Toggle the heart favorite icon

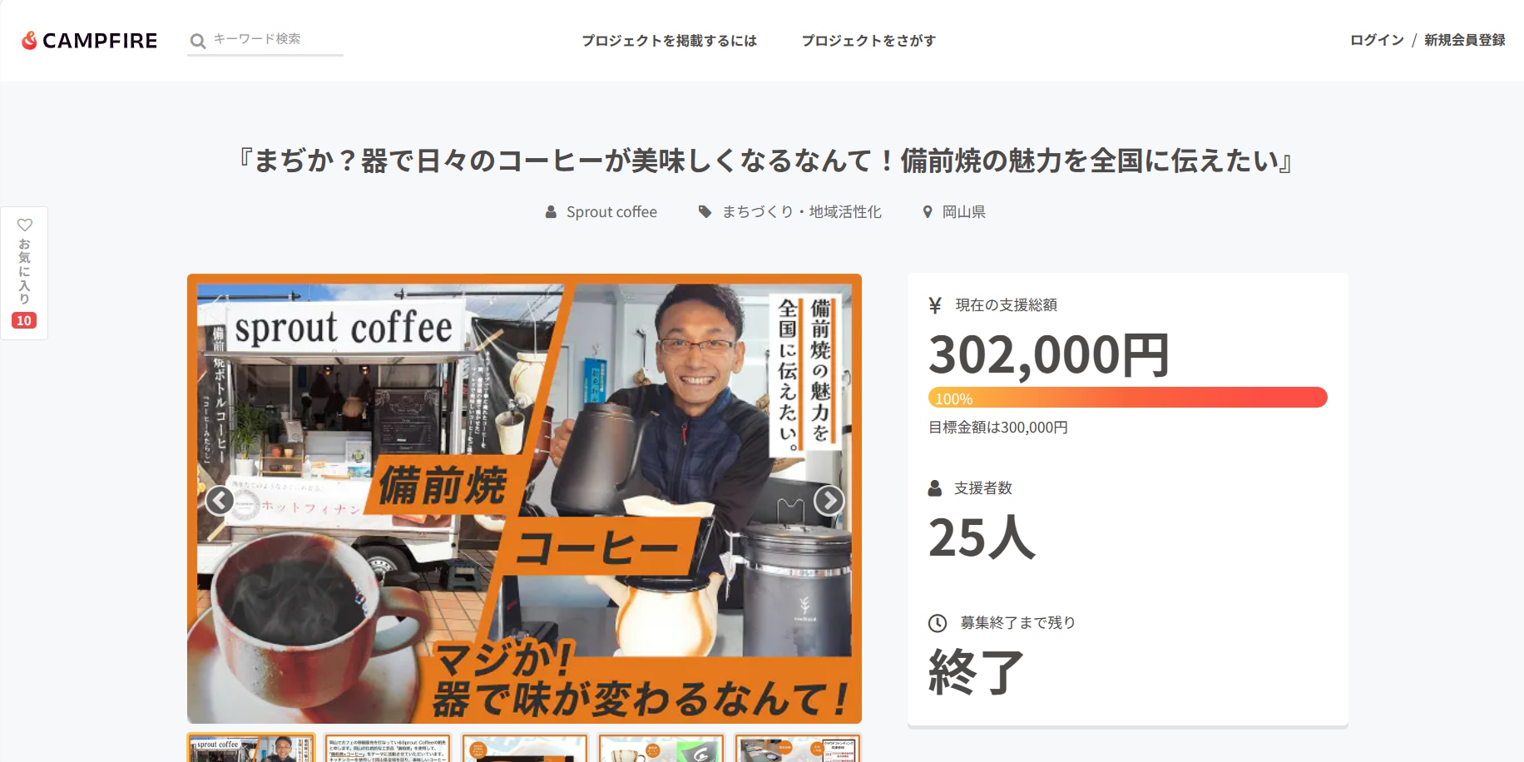tap(25, 225)
